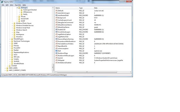Click the DWORD icon beside PasswordExpiryWarning
Screen dimensions: 180x112
56,39
